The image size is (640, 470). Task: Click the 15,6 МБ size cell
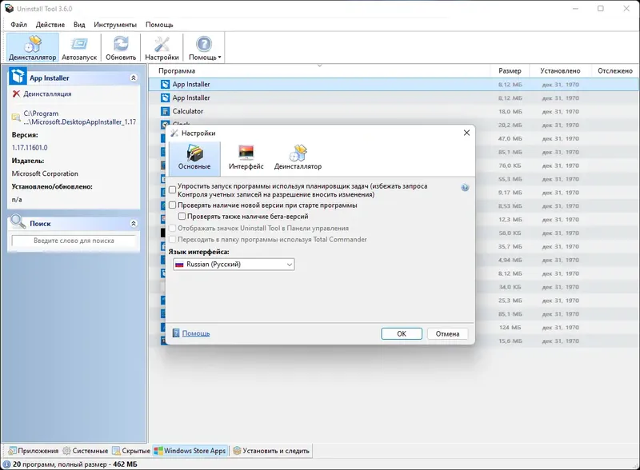tap(510, 341)
